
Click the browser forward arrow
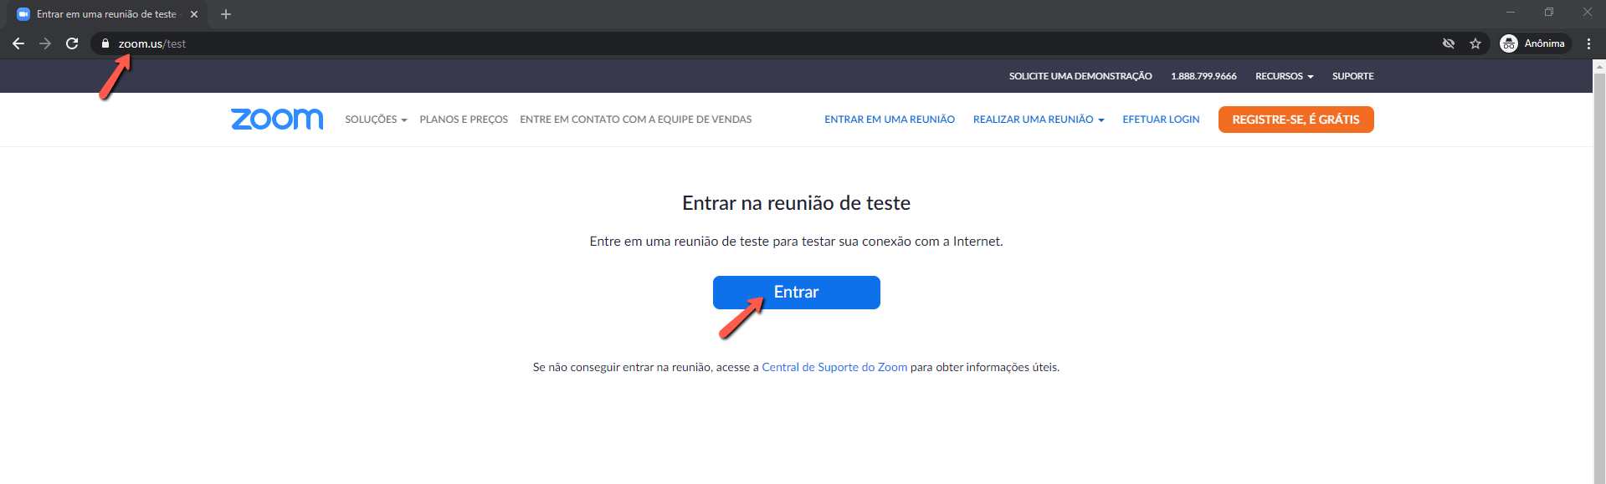pos(45,43)
